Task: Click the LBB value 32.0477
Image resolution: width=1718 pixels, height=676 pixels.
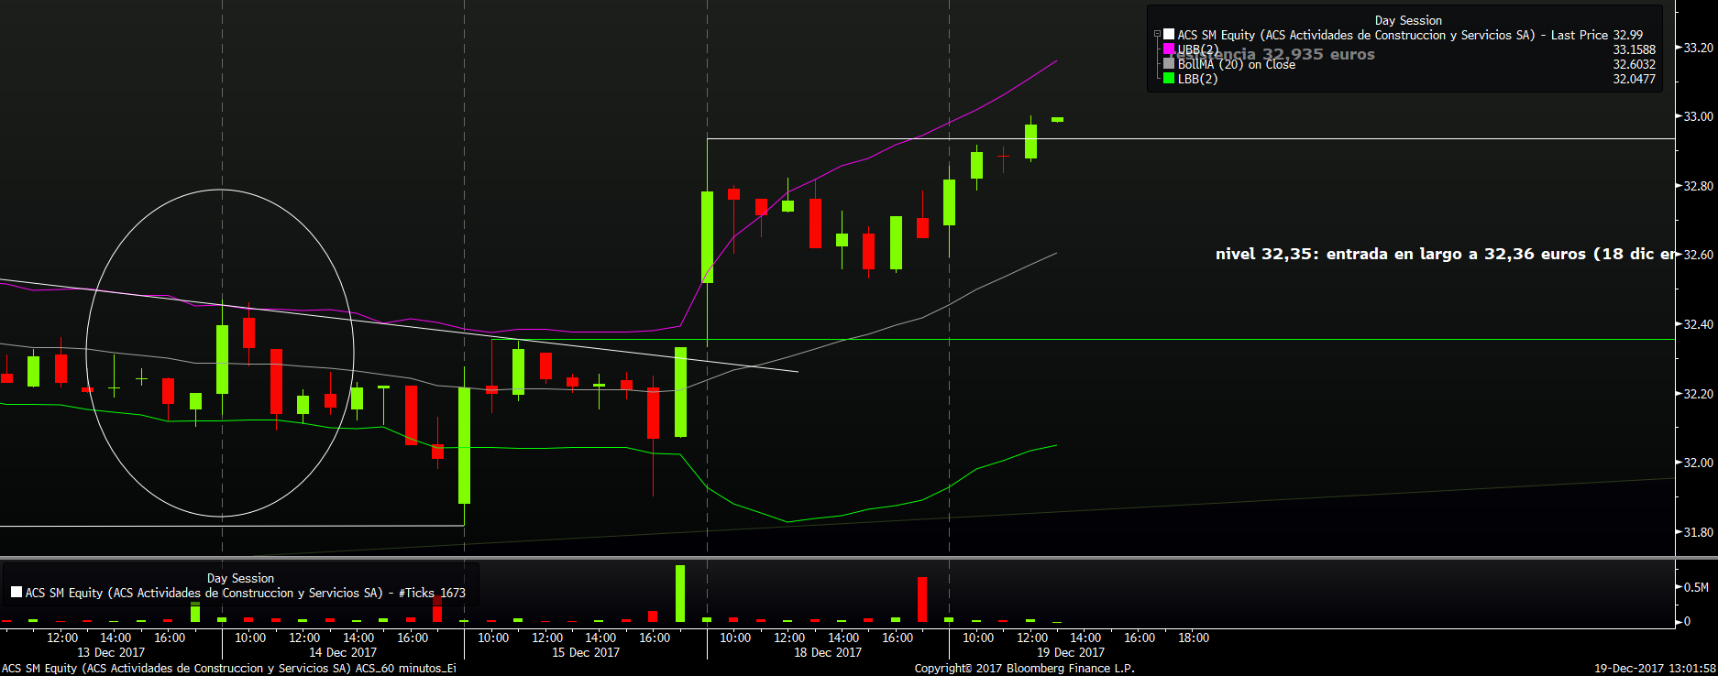Action: (1635, 79)
